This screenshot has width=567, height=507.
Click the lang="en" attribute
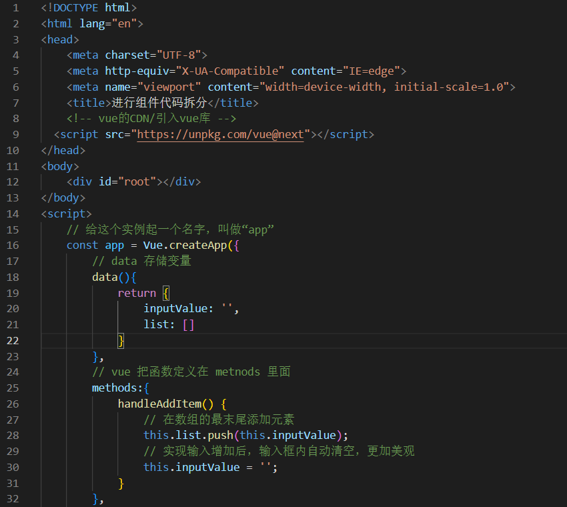tap(108, 24)
